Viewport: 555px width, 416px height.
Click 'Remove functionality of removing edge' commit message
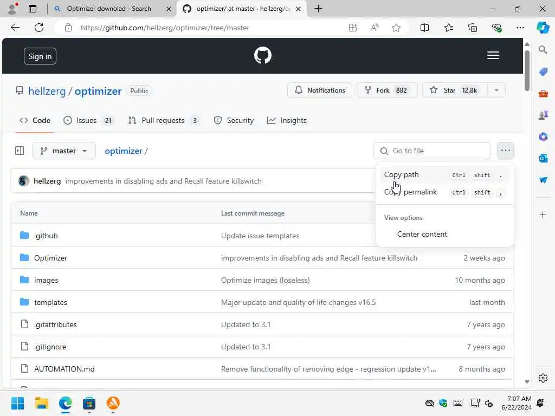click(x=328, y=369)
